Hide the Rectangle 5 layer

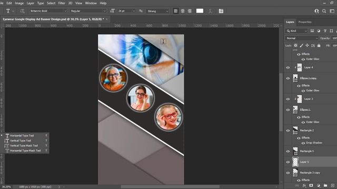288,152
